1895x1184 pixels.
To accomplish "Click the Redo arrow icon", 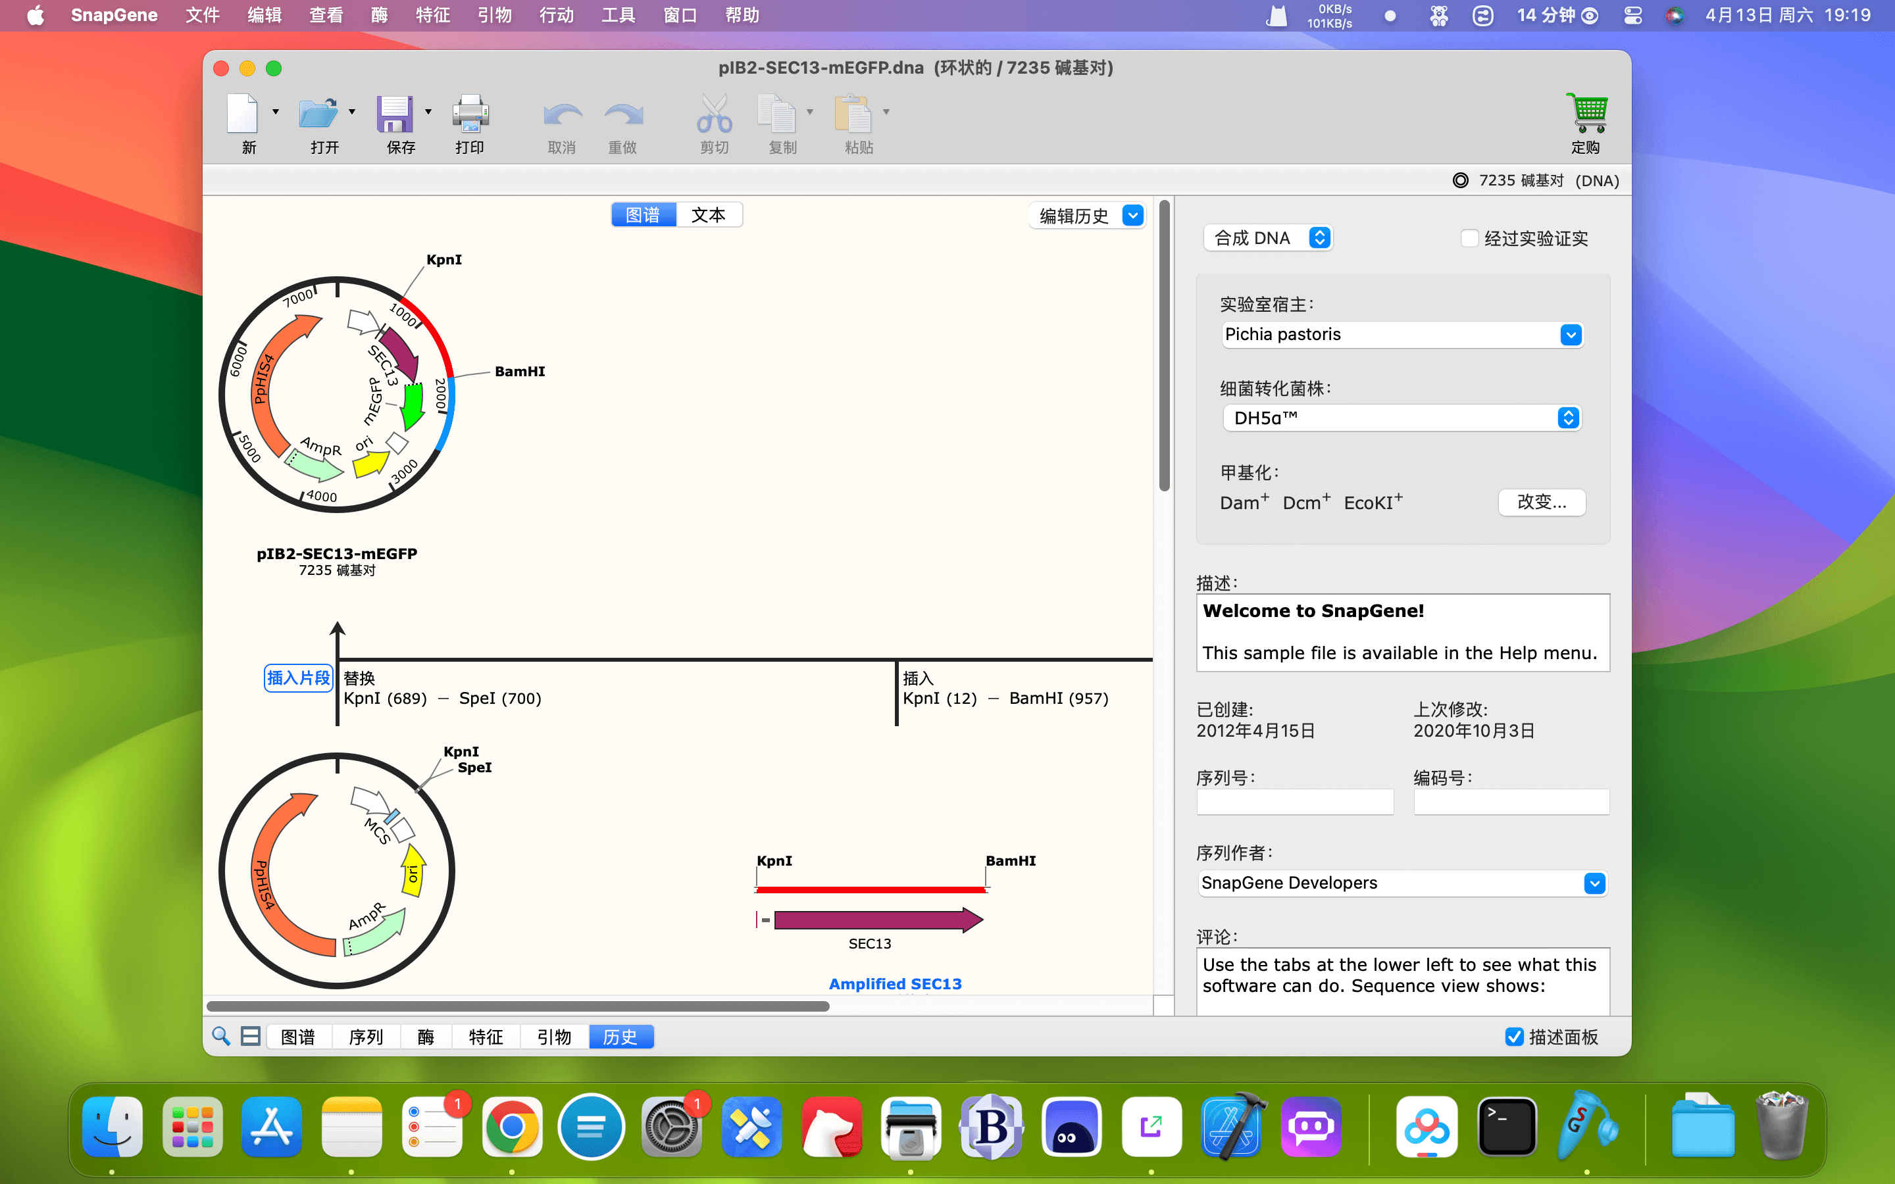I will [623, 115].
